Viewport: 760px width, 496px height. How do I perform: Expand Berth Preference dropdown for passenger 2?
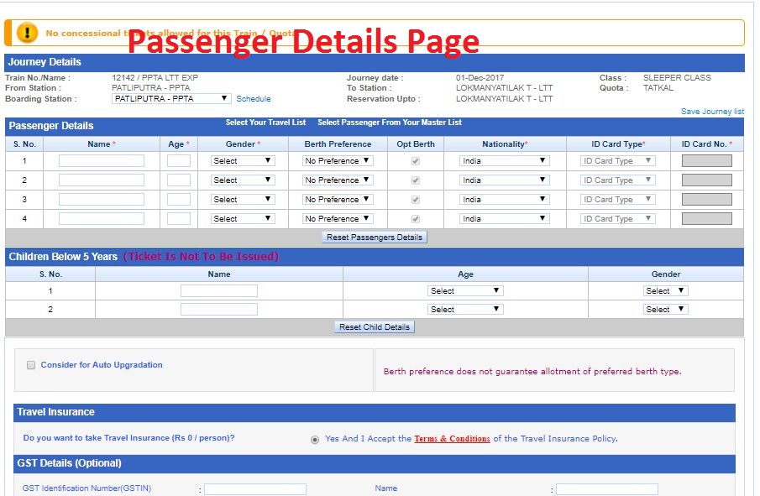(338, 180)
